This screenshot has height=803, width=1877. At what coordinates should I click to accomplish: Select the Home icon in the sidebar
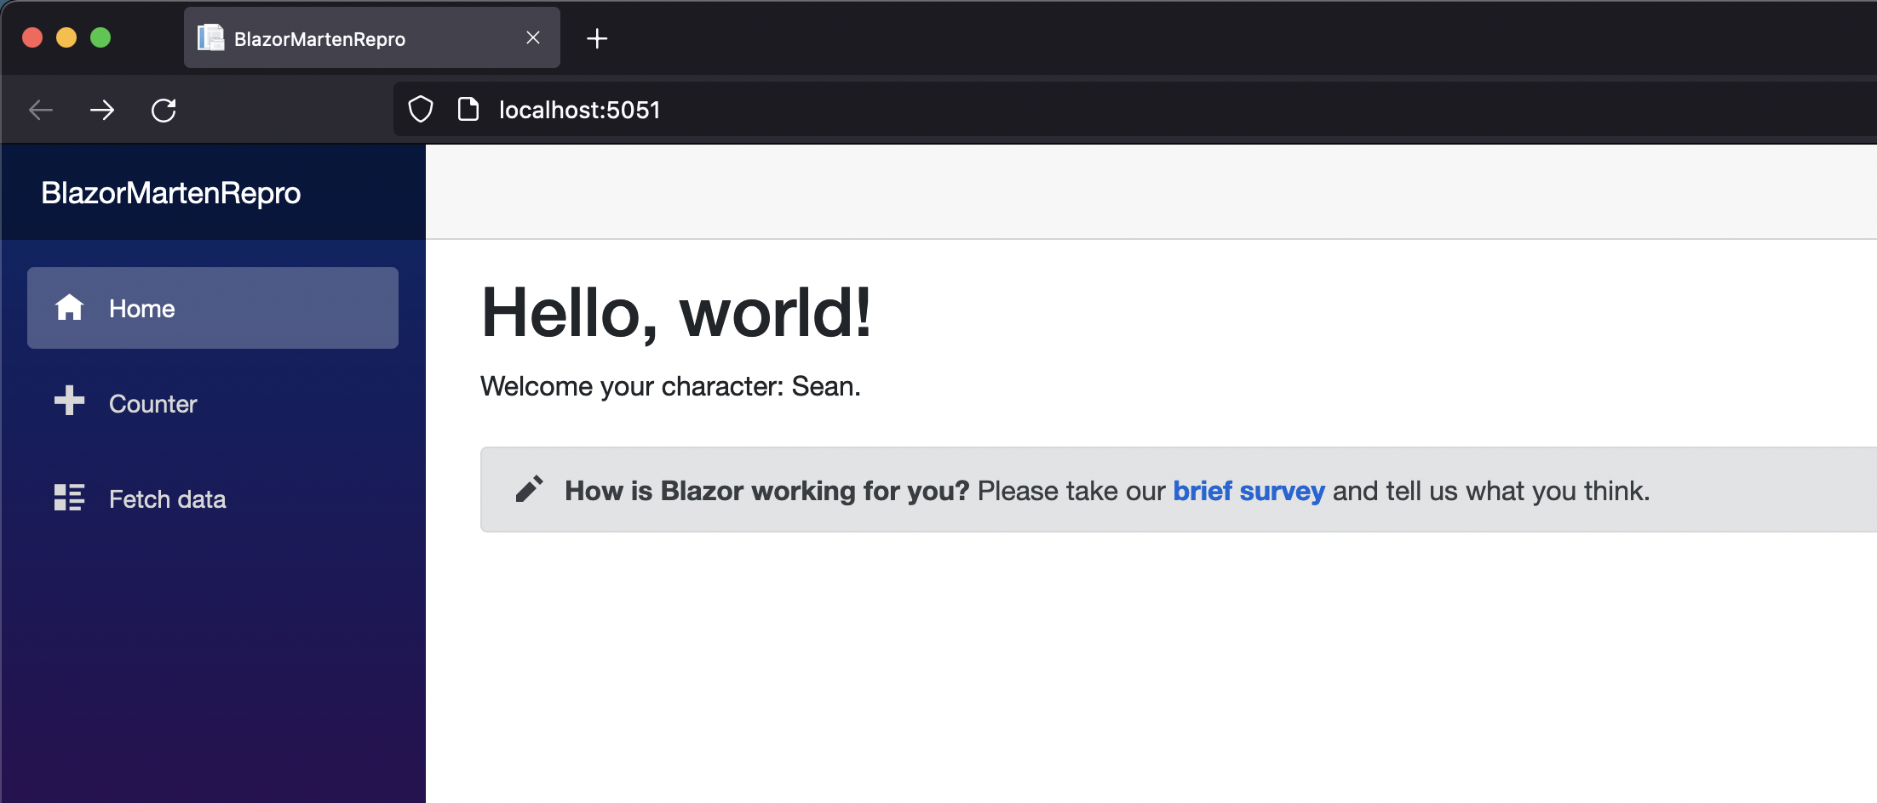69,308
